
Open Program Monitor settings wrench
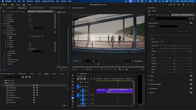tap(132, 61)
